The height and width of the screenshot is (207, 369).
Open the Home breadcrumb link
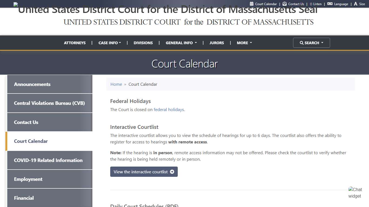click(x=116, y=84)
